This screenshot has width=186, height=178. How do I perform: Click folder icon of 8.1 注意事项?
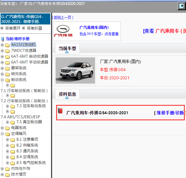pos(13,140)
